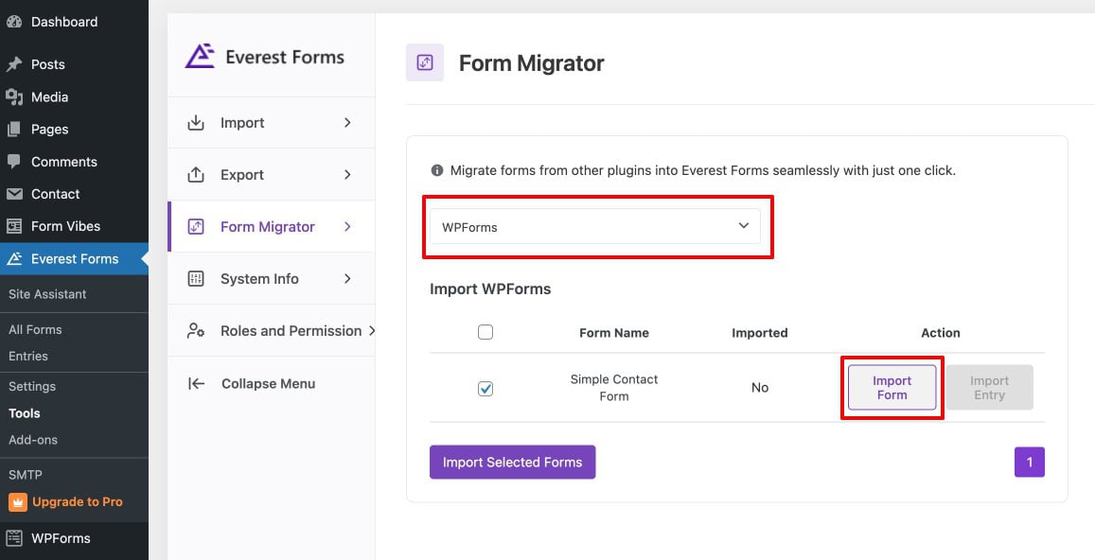Expand the Import menu chevron
Screen dimensions: 1095x560
347,123
